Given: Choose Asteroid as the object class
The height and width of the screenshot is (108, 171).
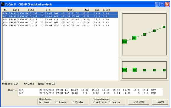Looking at the screenshot, I should [x=61, y=102].
